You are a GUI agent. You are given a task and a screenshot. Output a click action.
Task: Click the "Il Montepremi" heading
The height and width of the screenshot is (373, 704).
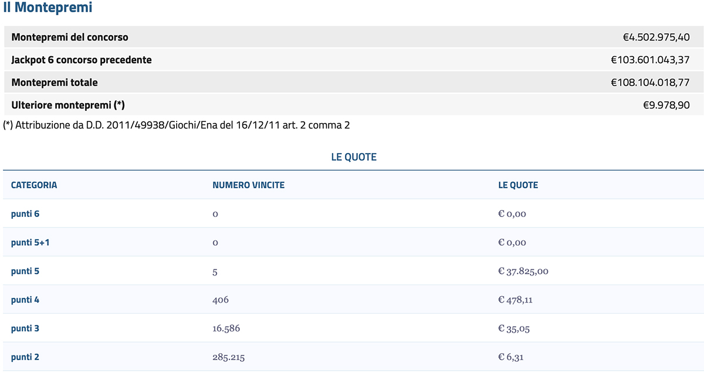pos(48,8)
